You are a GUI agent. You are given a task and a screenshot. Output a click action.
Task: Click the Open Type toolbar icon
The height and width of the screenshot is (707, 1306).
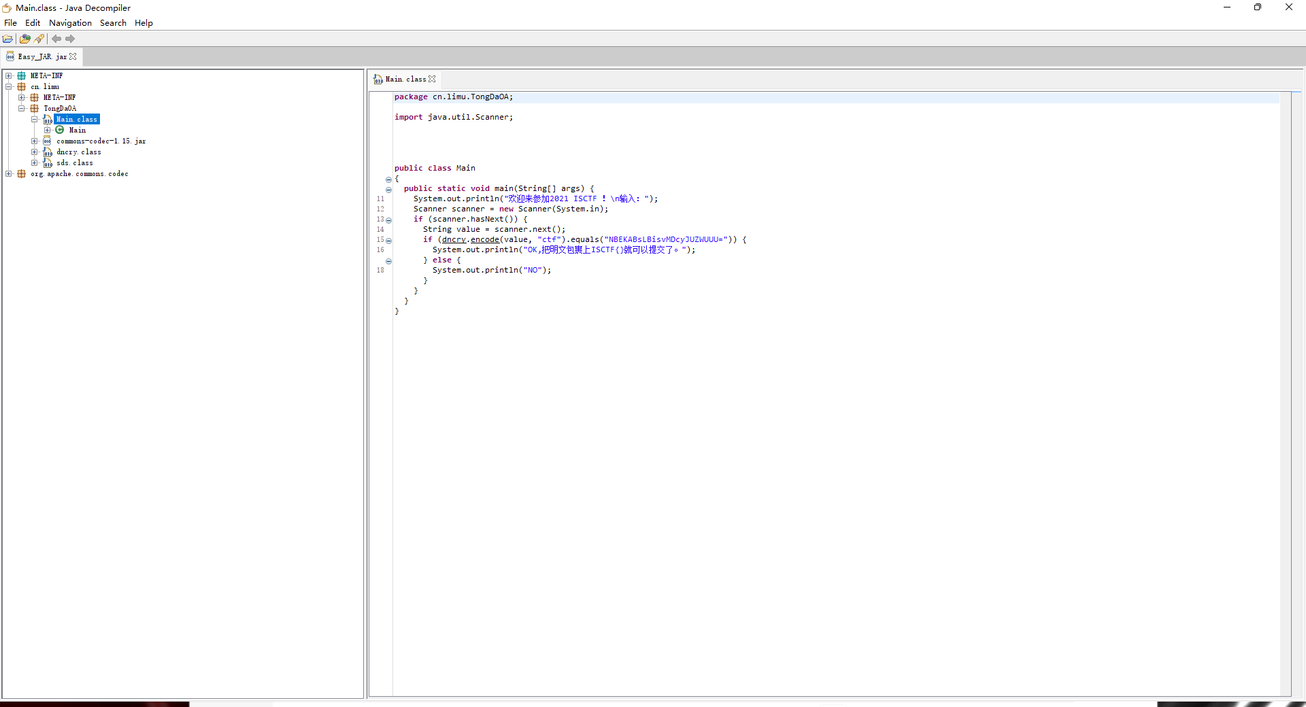[25, 39]
